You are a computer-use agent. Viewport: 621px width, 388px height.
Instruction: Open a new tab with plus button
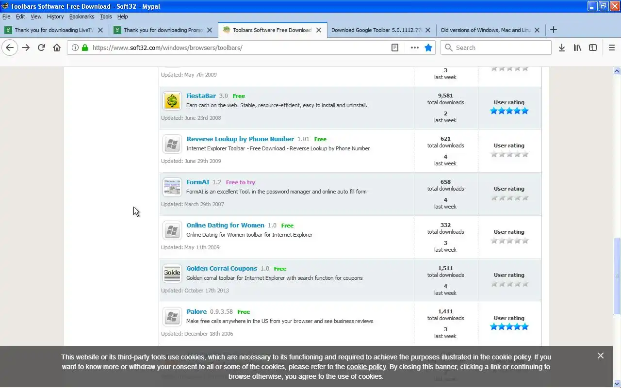[x=553, y=30]
